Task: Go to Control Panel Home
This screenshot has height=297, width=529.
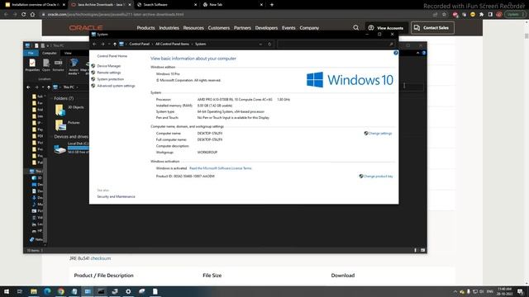Action: tap(112, 56)
